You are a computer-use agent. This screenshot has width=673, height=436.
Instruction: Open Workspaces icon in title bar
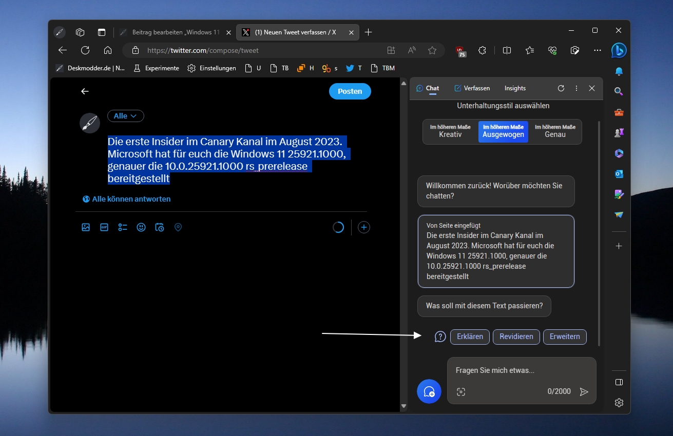point(80,32)
